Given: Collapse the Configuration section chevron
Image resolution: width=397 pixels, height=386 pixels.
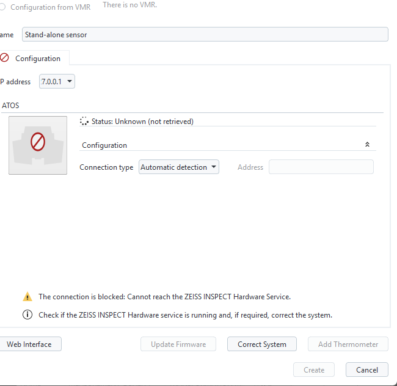Looking at the screenshot, I should coord(367,145).
